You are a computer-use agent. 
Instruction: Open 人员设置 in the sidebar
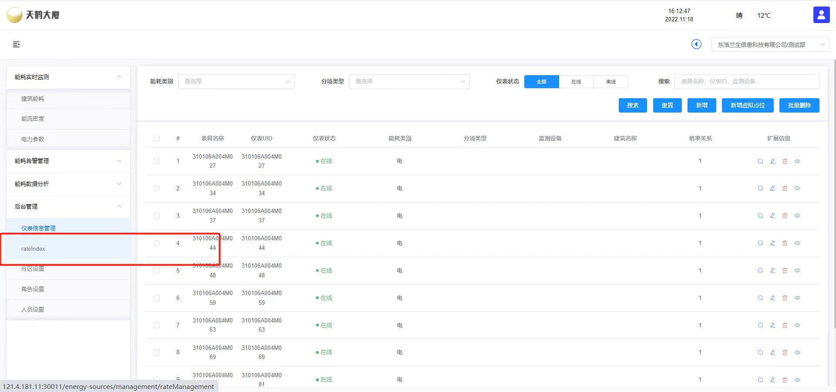click(68, 310)
